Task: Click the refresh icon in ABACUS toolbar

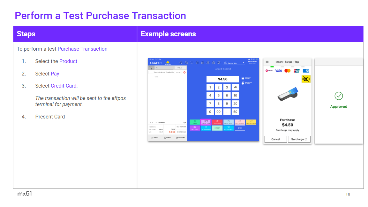Action: point(197,63)
